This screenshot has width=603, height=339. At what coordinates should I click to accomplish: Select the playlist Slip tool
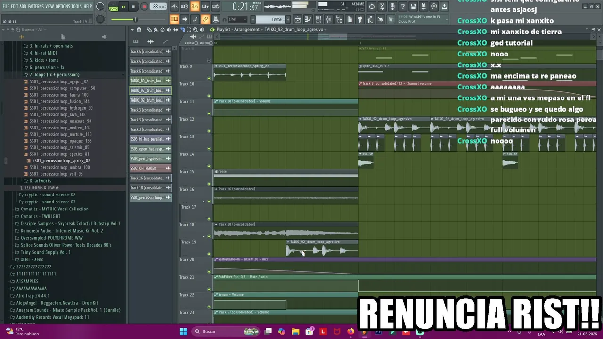point(175,29)
